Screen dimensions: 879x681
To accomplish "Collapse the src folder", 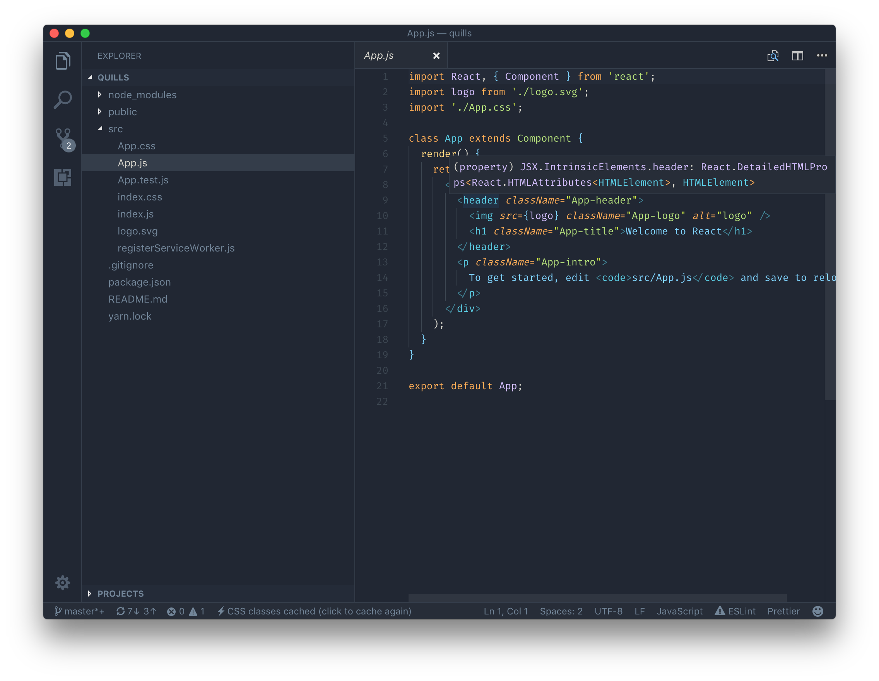I will [x=100, y=129].
